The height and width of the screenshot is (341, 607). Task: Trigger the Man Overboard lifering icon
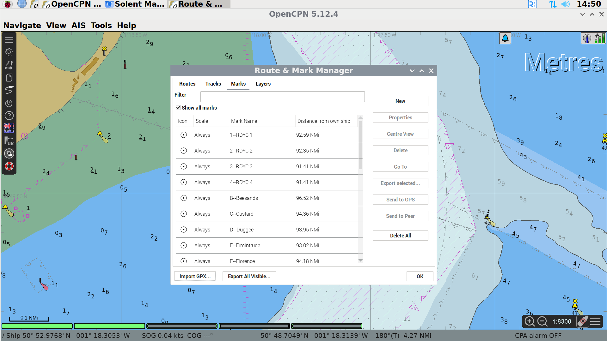click(x=9, y=166)
